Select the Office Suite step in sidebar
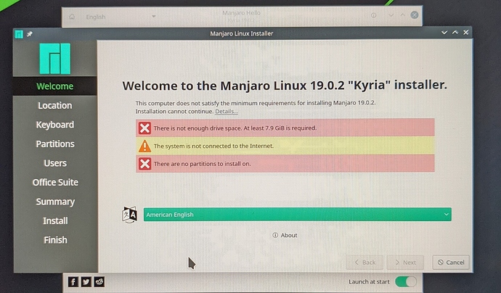Screen dimensions: 501x293 [55, 182]
